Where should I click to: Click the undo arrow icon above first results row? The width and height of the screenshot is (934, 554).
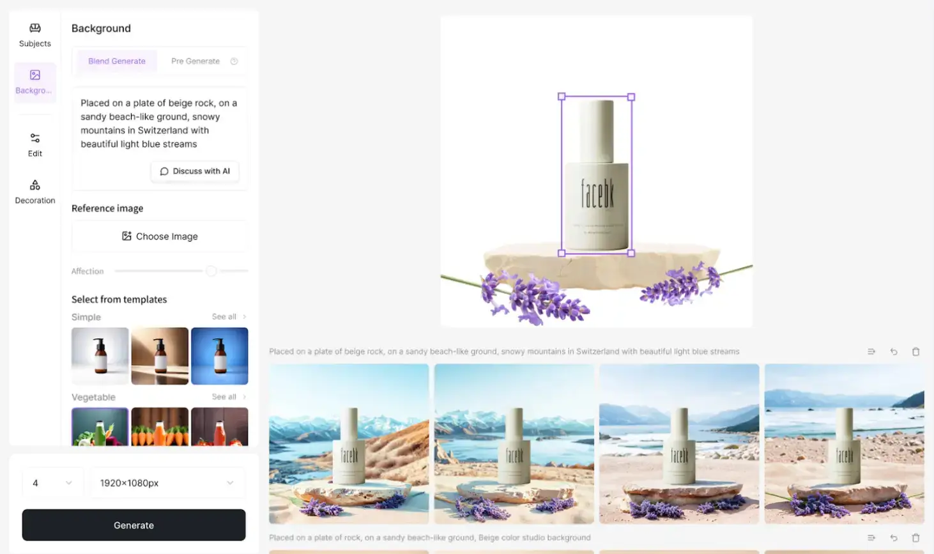894,351
